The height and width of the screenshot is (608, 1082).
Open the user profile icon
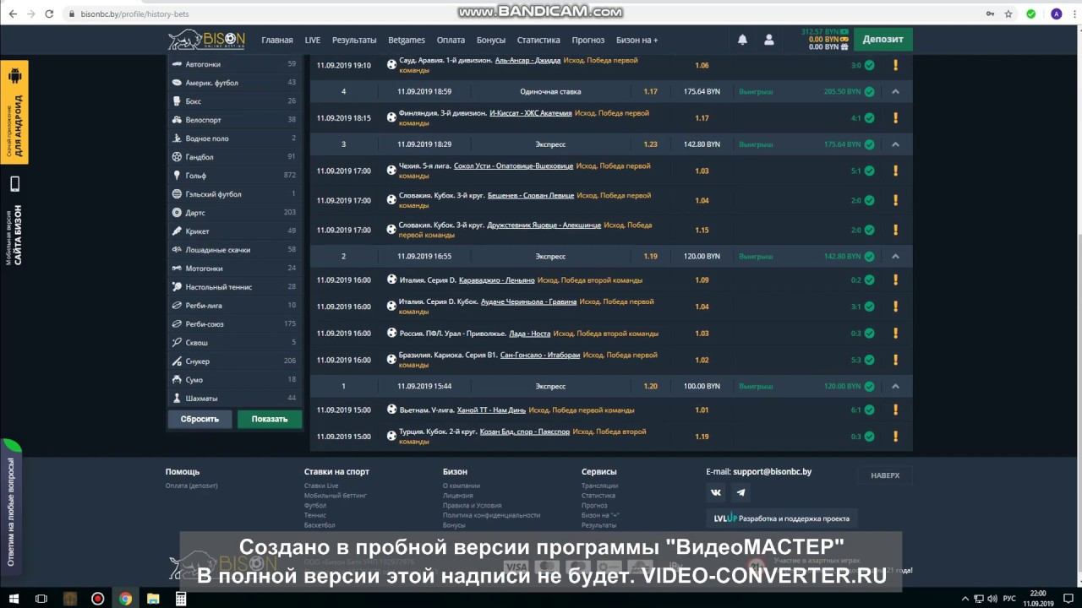[768, 40]
